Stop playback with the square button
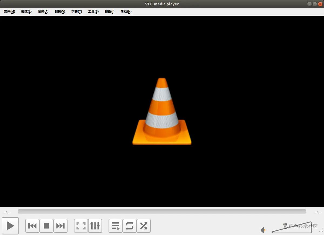This screenshot has width=324, height=235. (x=46, y=226)
